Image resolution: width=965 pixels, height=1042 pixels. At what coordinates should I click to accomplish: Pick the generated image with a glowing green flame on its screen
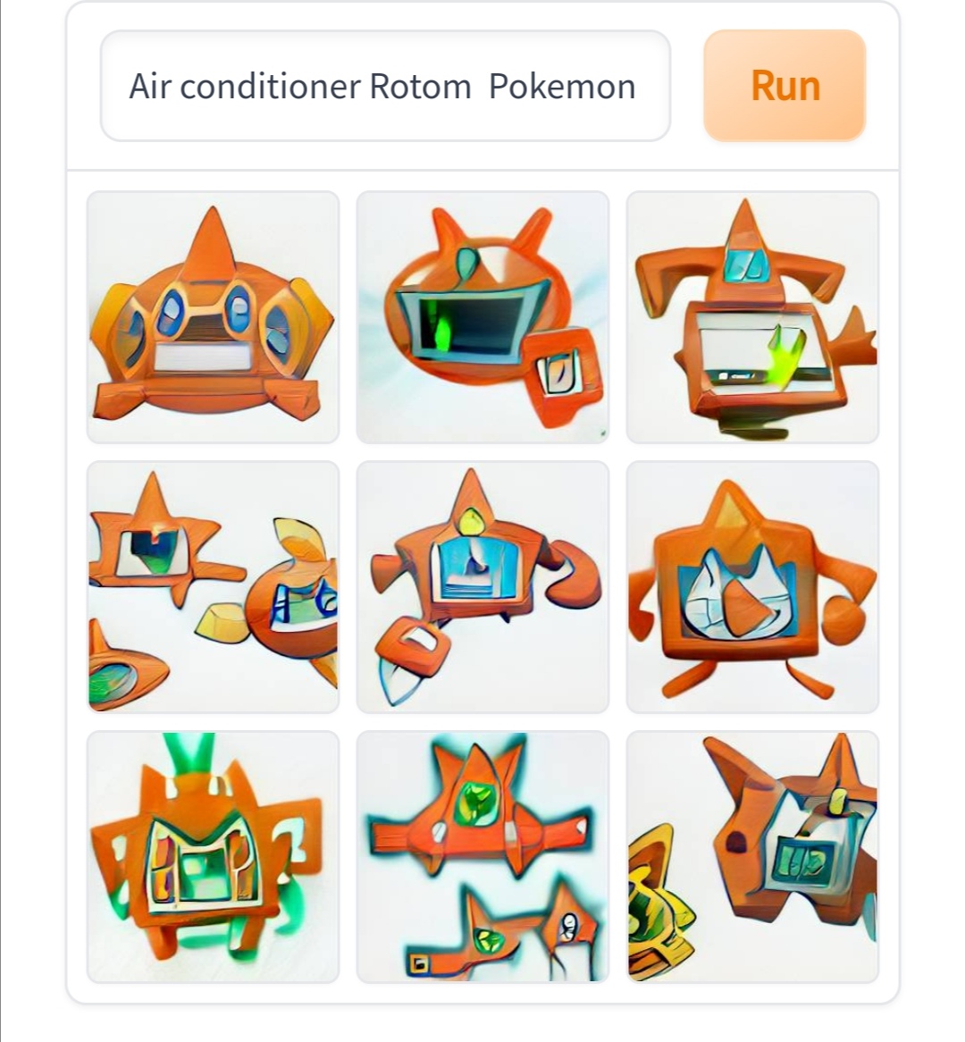point(752,317)
